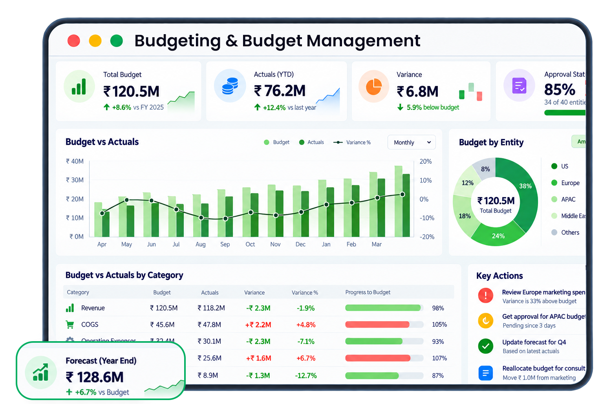Toggle the Variance % legend line
600x404 pixels.
tap(352, 142)
